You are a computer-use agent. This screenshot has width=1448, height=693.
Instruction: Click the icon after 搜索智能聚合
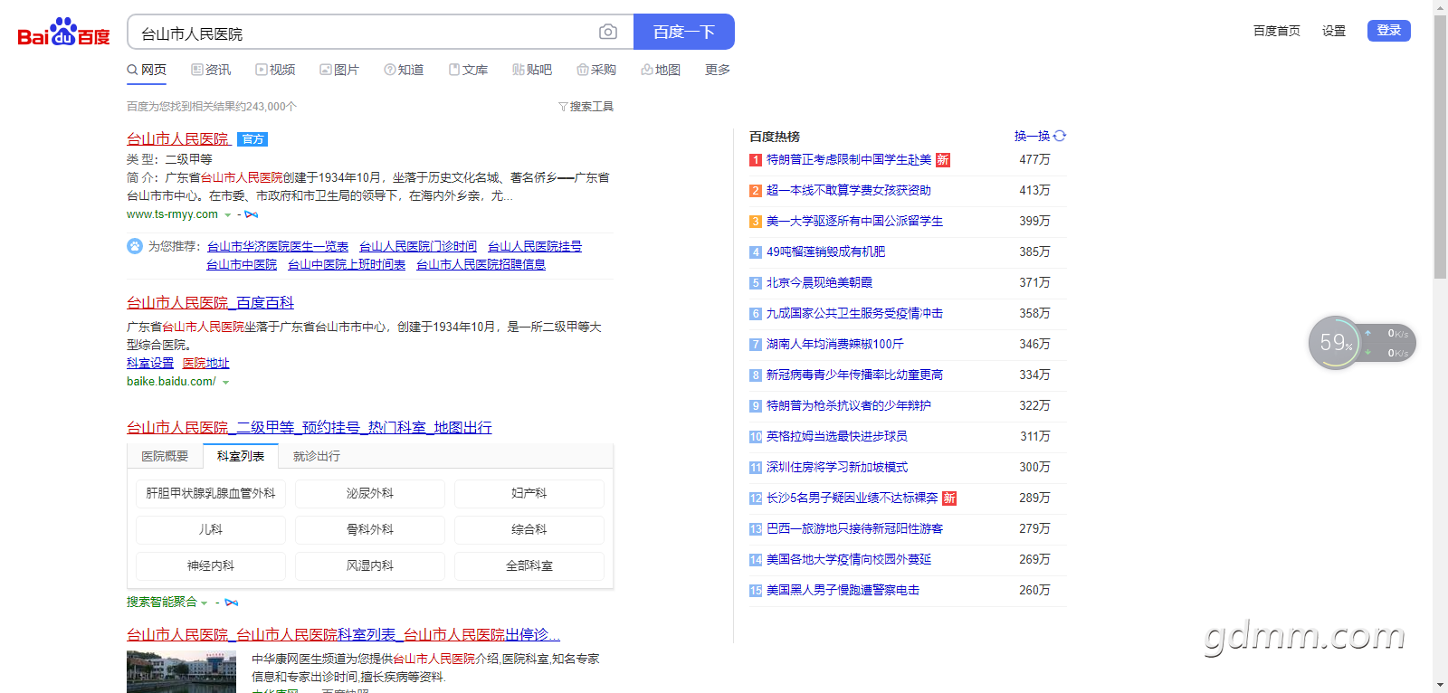[x=232, y=603]
